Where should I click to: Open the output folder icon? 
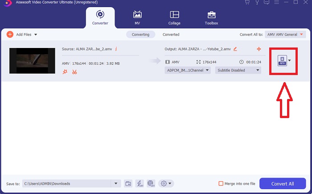(128, 183)
